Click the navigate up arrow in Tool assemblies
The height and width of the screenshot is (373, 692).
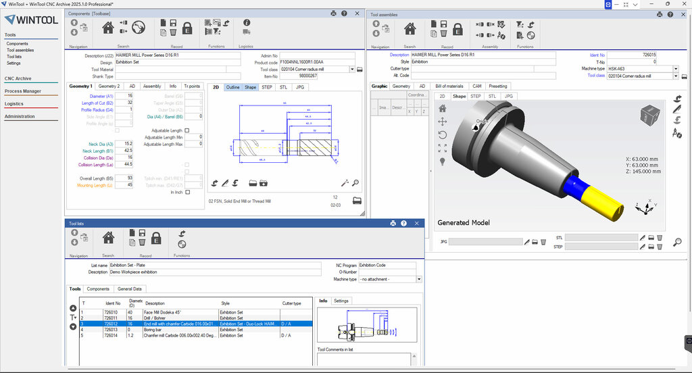tap(376, 24)
